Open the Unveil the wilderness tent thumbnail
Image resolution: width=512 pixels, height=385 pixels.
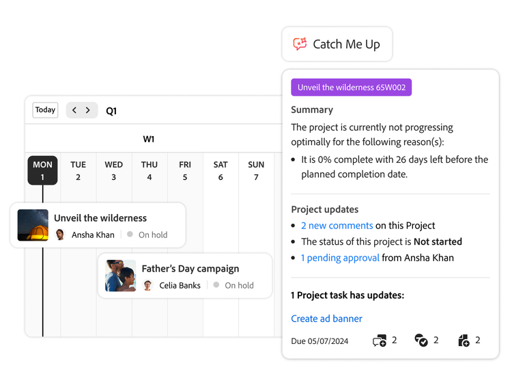coord(33,225)
